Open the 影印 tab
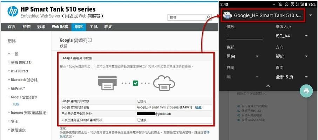318x140 pixels. (x=41, y=27)
